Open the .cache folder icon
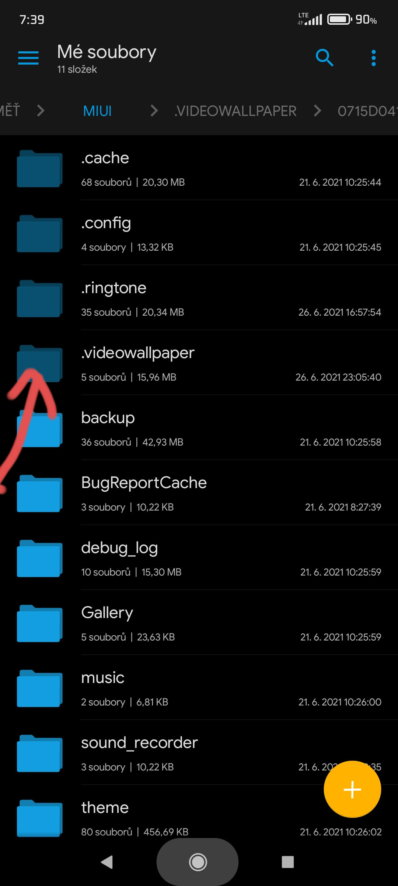Viewport: 398px width, 886px height. 39,169
